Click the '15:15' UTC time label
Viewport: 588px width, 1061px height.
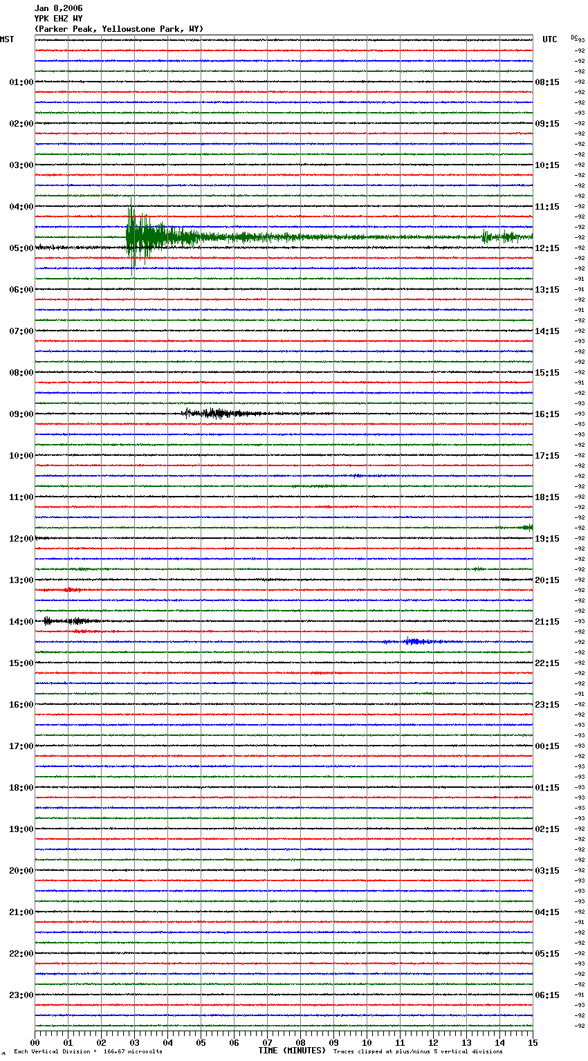pyautogui.click(x=547, y=373)
